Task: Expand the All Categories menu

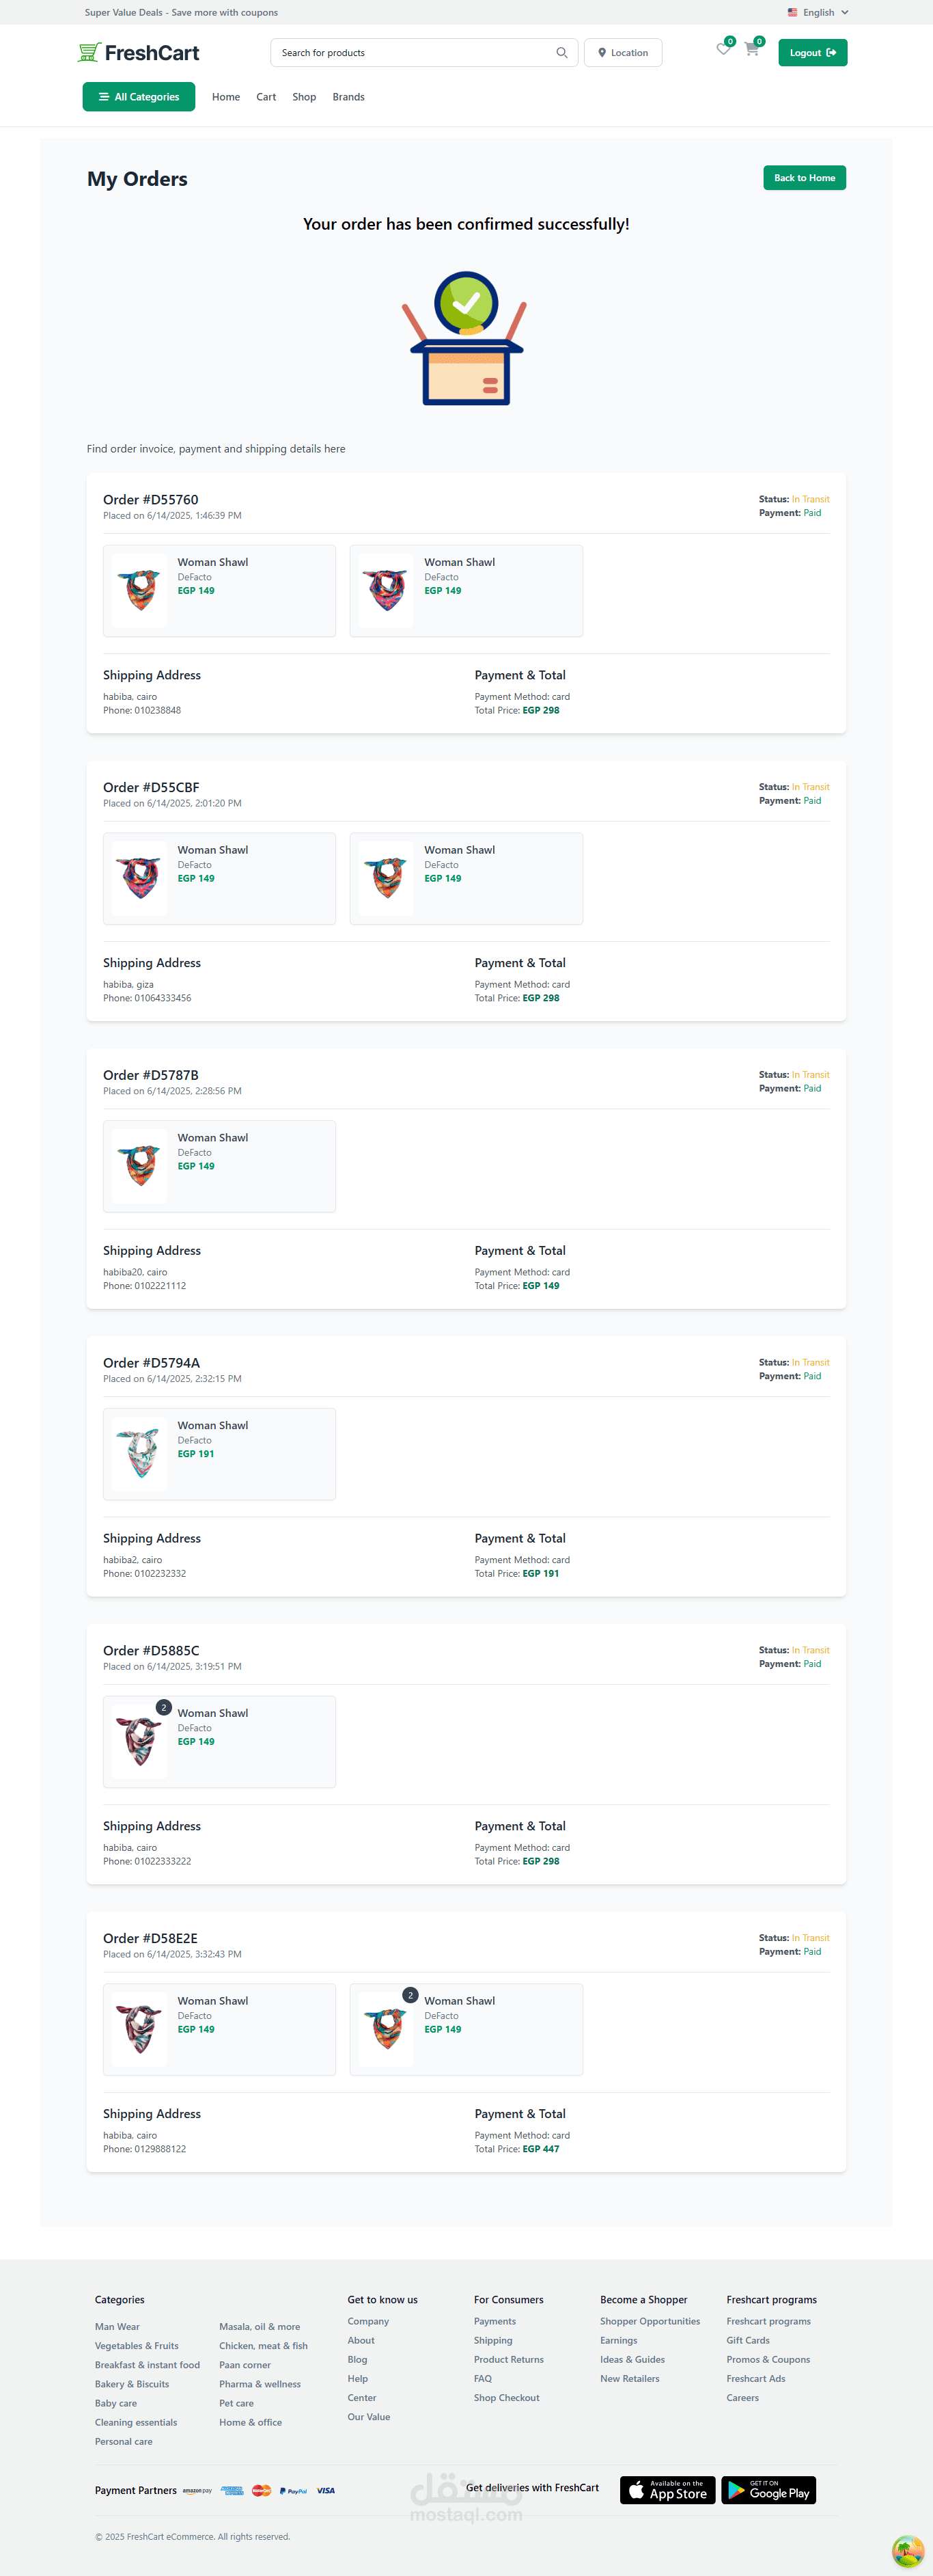Action: (139, 97)
